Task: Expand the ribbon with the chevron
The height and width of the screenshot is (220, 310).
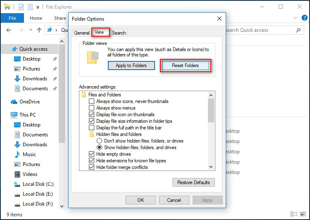Action: pos(296,18)
